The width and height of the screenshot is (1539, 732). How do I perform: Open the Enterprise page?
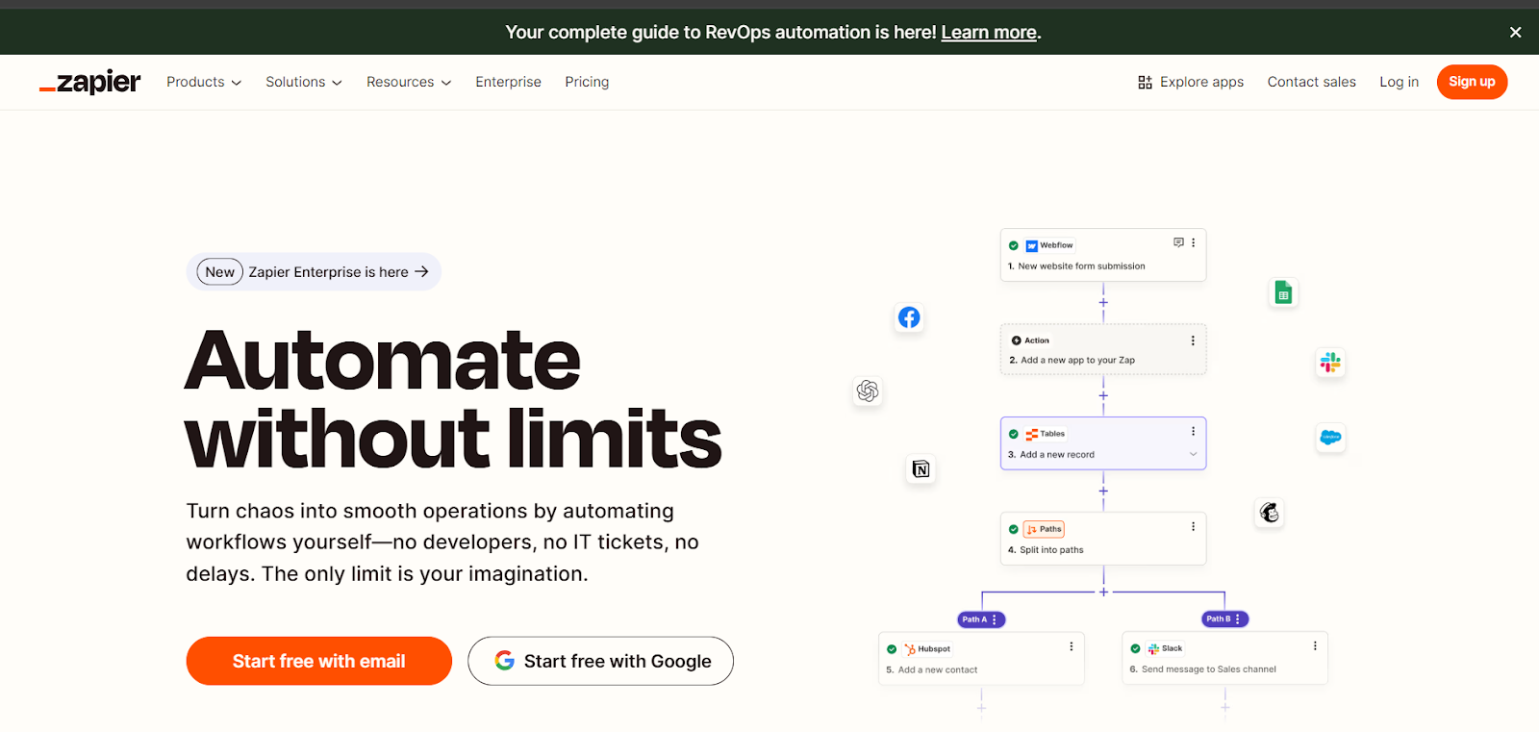click(x=508, y=83)
